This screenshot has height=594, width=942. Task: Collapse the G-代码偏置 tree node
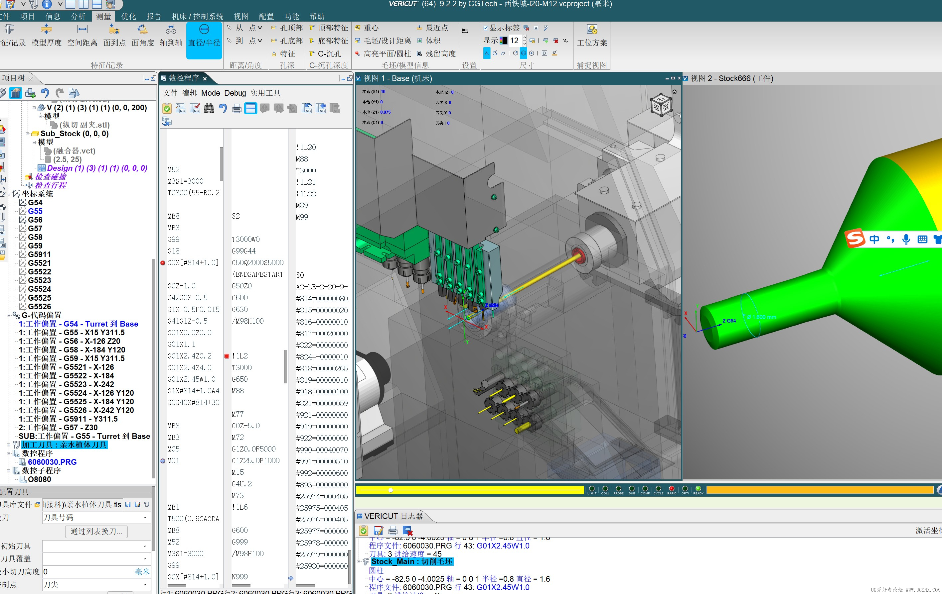pos(9,315)
